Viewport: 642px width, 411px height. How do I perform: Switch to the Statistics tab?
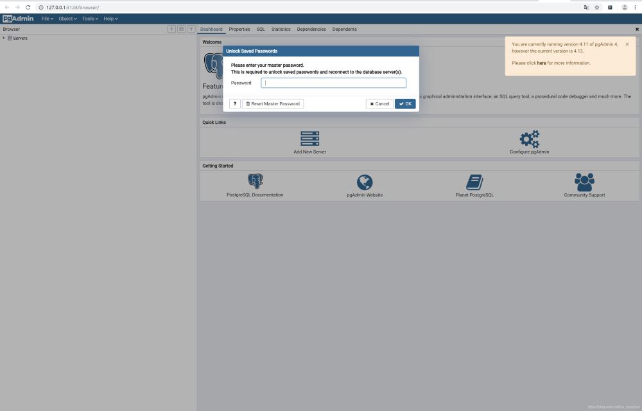[x=281, y=29]
